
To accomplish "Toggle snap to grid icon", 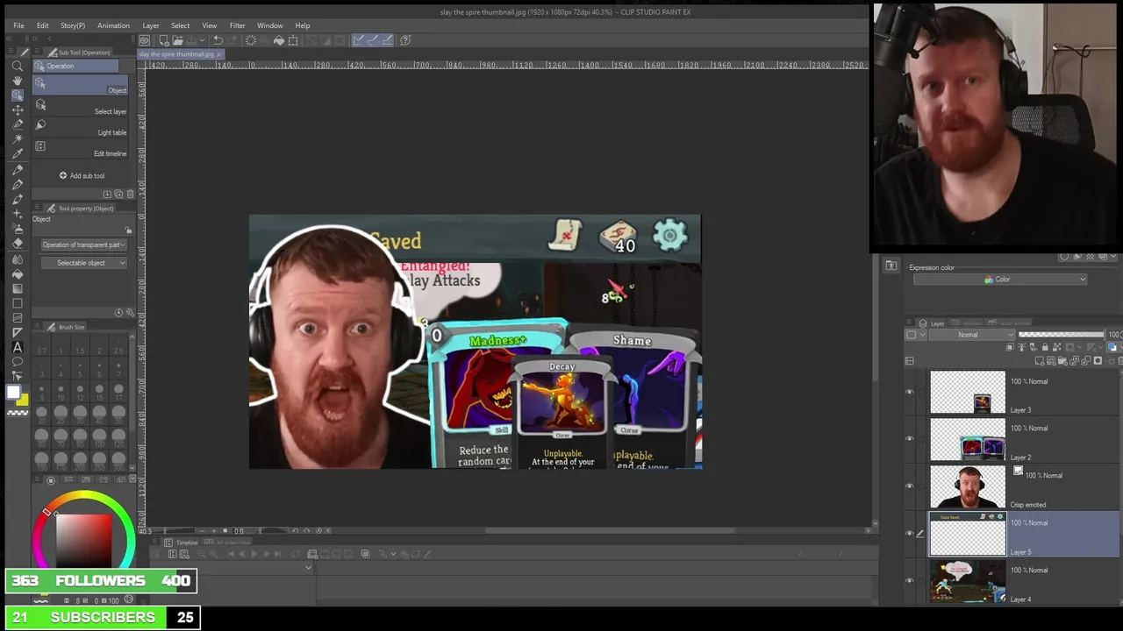I will pyautogui.click(x=386, y=40).
